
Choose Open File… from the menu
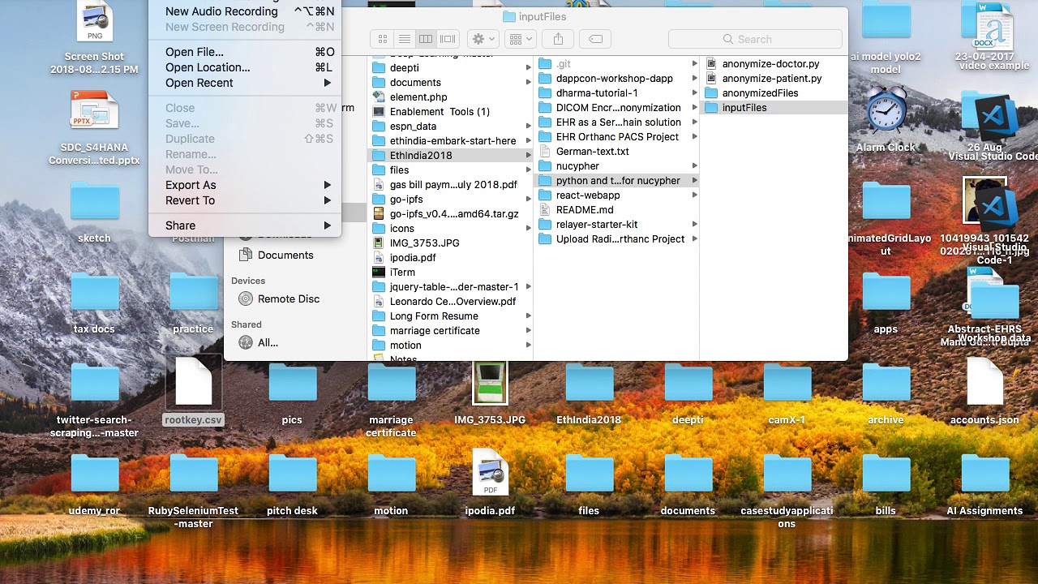(x=195, y=52)
